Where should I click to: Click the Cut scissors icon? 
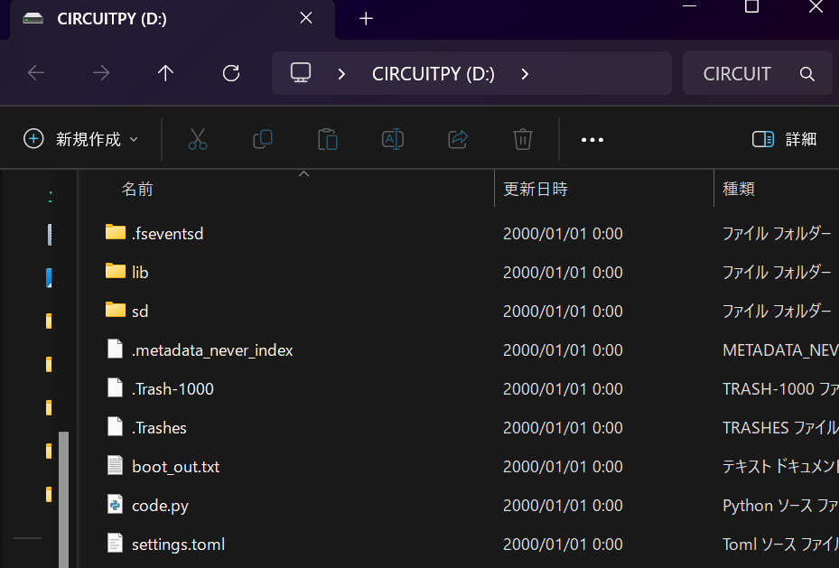[x=198, y=140]
